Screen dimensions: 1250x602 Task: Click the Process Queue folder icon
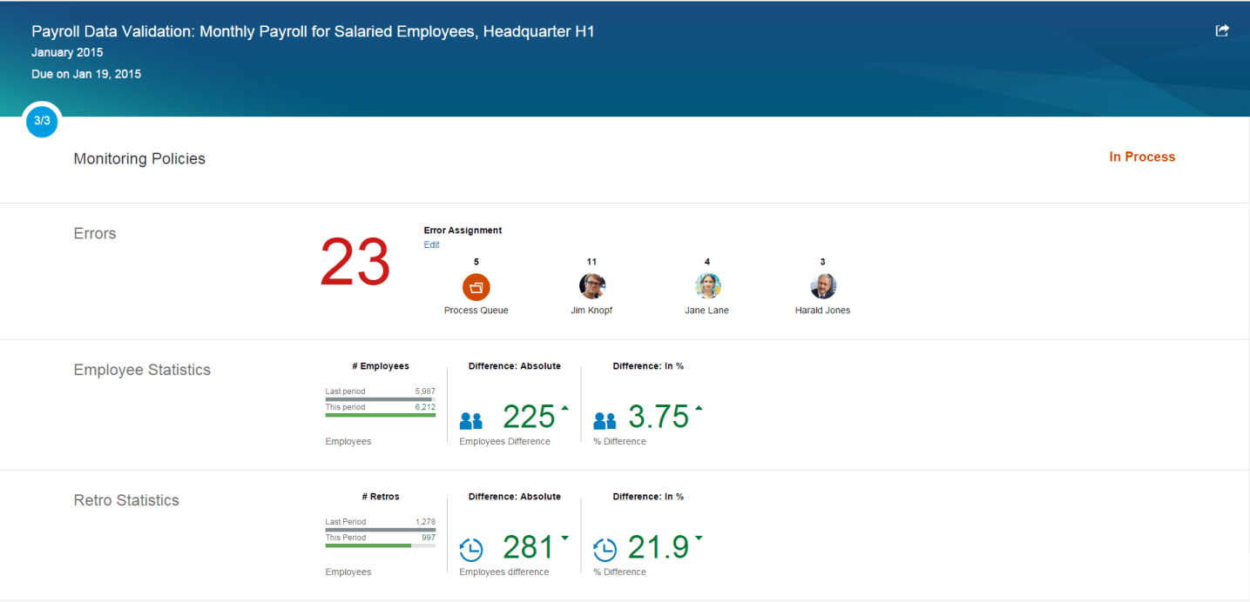tap(476, 285)
